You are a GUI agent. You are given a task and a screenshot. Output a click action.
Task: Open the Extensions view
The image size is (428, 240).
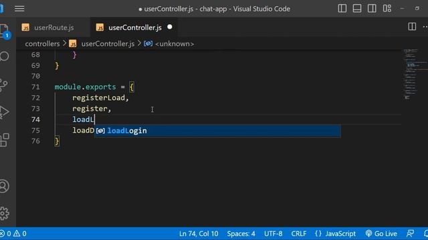click(x=5, y=140)
